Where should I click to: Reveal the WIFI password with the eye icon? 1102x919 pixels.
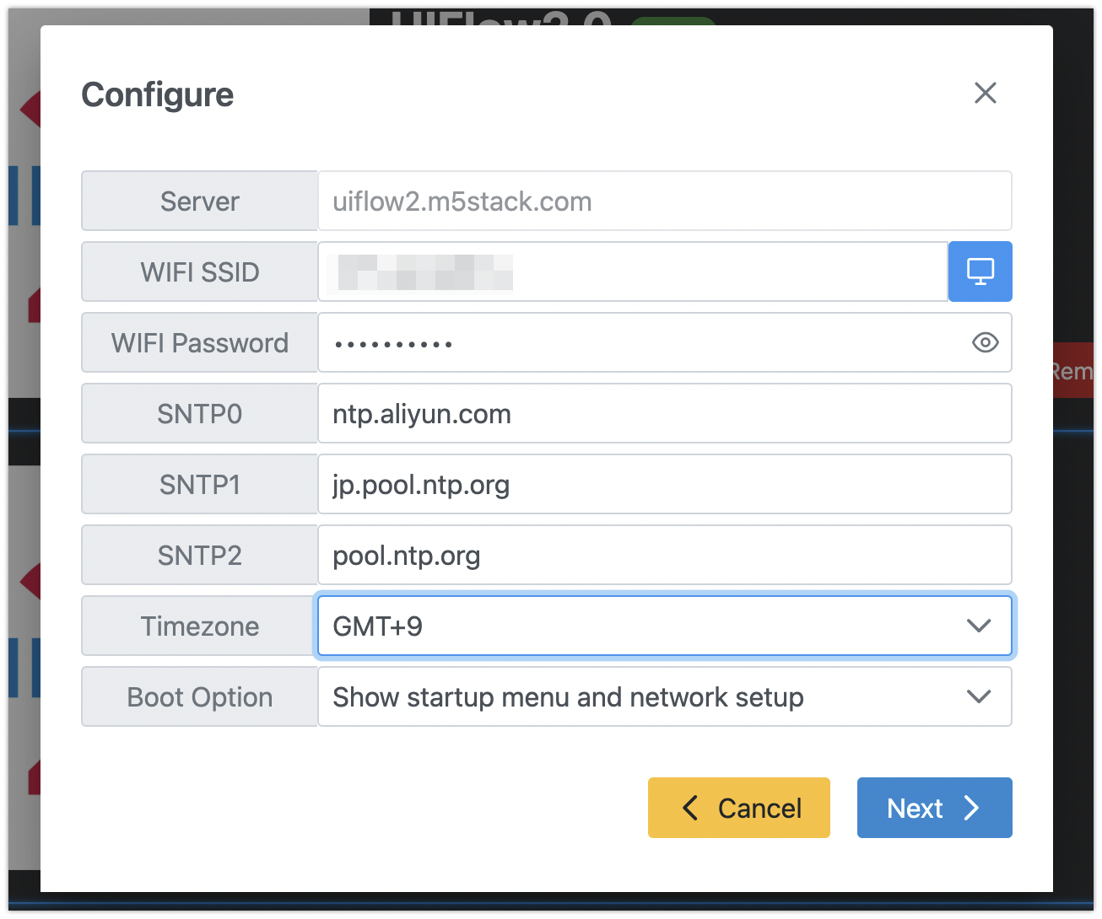[985, 342]
